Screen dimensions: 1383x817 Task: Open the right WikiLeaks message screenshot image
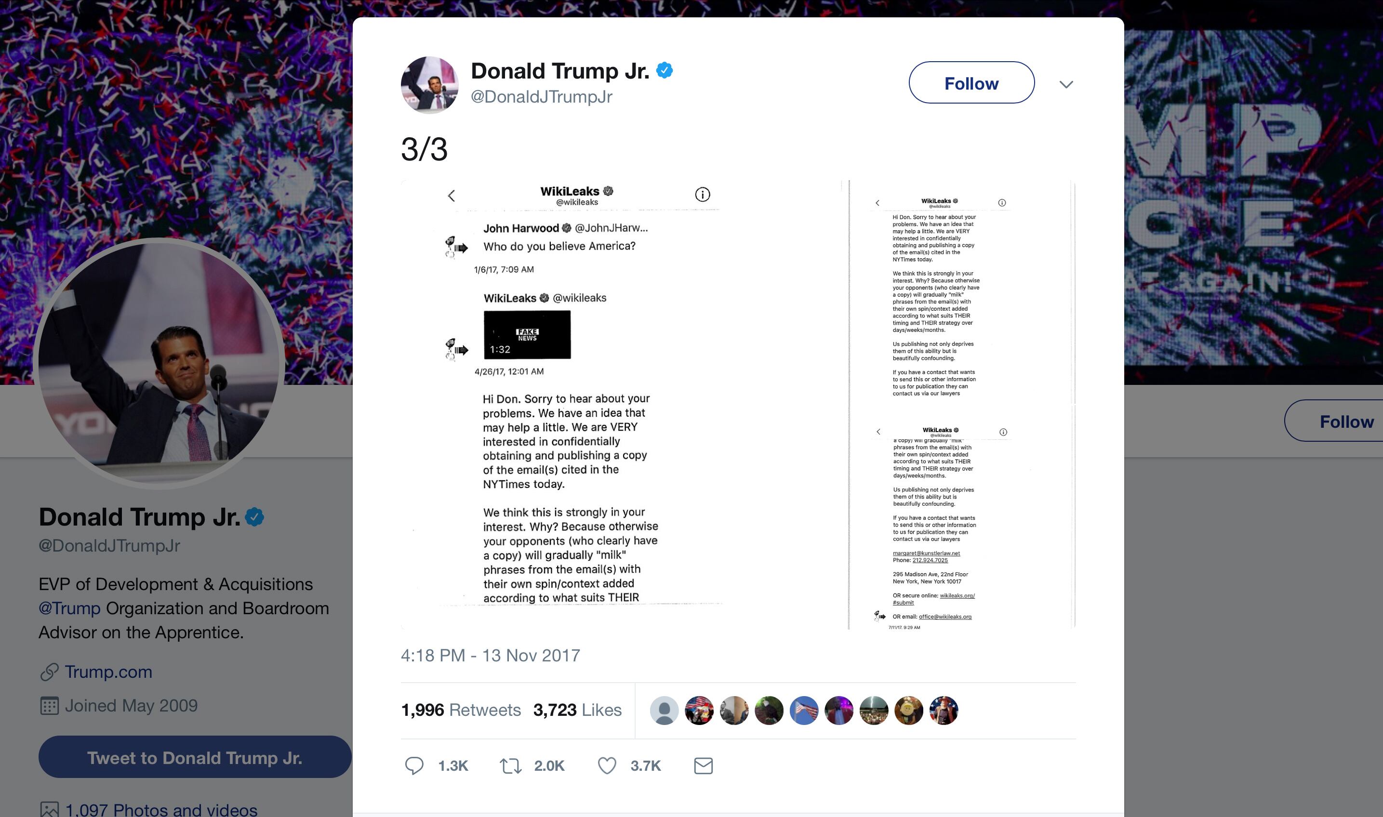click(959, 405)
